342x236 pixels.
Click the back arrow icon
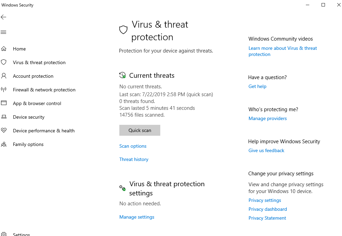point(4,17)
